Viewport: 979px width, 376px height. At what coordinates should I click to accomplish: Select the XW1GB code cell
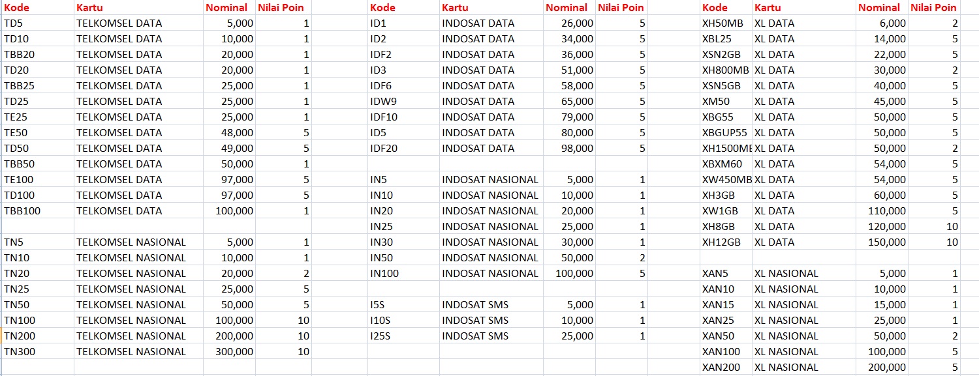pos(726,210)
